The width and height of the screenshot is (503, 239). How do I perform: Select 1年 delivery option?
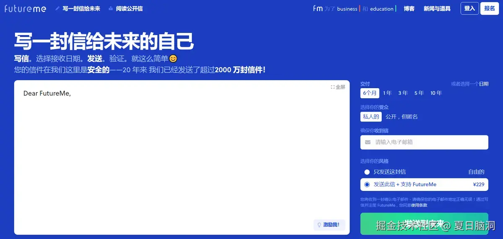[x=387, y=93]
